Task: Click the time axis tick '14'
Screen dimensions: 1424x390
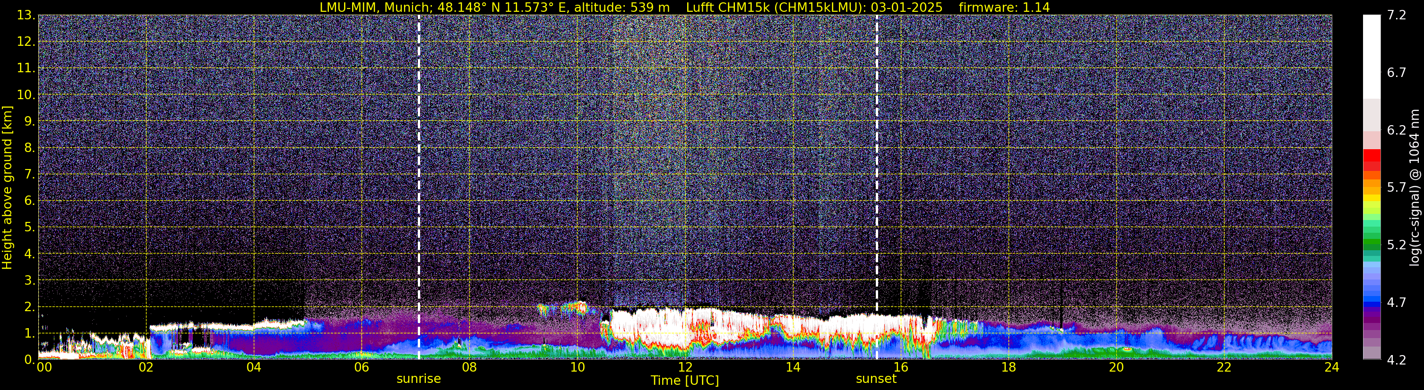Action: (x=793, y=367)
